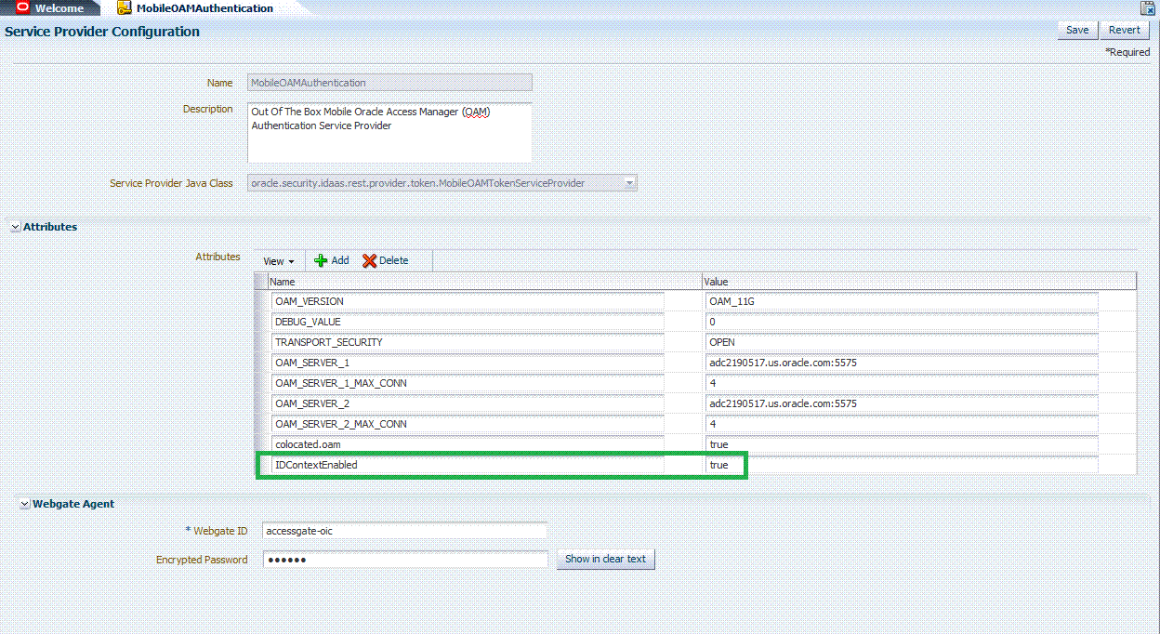Viewport: 1160px width, 634px height.
Task: Delete the selected attribute
Action: point(385,261)
